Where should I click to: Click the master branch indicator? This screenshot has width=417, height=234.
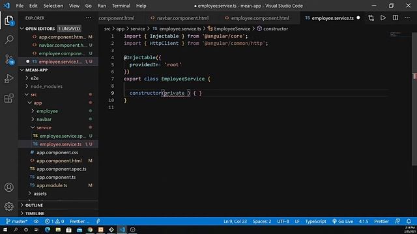click(x=17, y=221)
